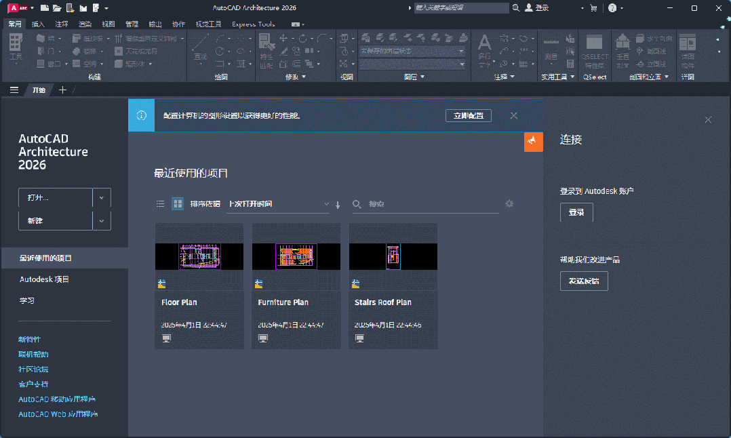Click the New file icon in Quick Access toolbar

pyautogui.click(x=44, y=8)
